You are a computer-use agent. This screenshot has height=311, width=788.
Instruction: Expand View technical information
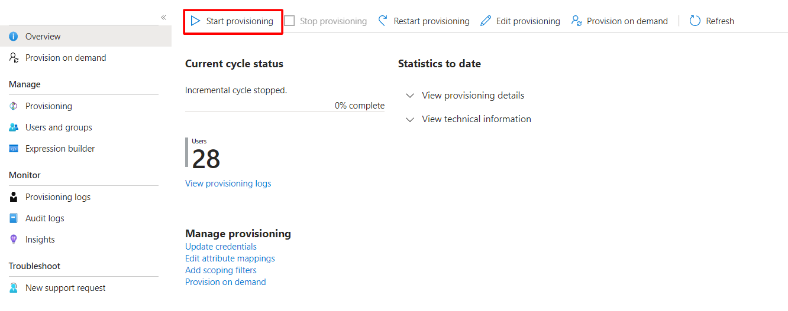coord(476,119)
